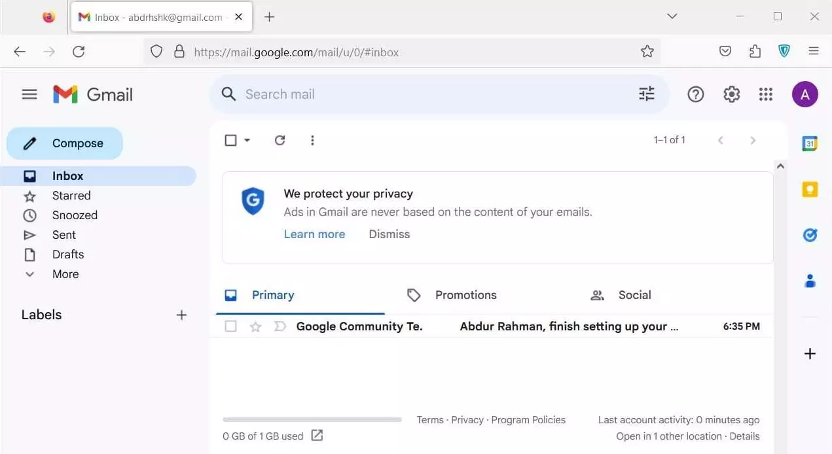Open the Pocket save icon
832x454 pixels.
pos(725,52)
